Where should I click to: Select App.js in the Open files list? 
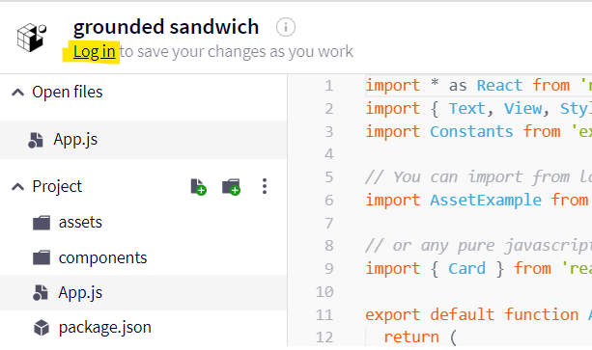(144, 140)
